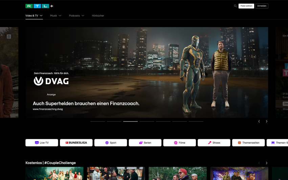The height and width of the screenshot is (180, 288).
Task: Click the Live-TV screen icon
Action: 37,143
